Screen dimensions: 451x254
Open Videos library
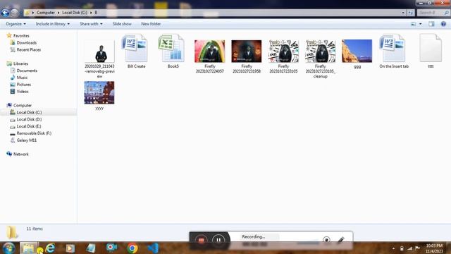(23, 91)
